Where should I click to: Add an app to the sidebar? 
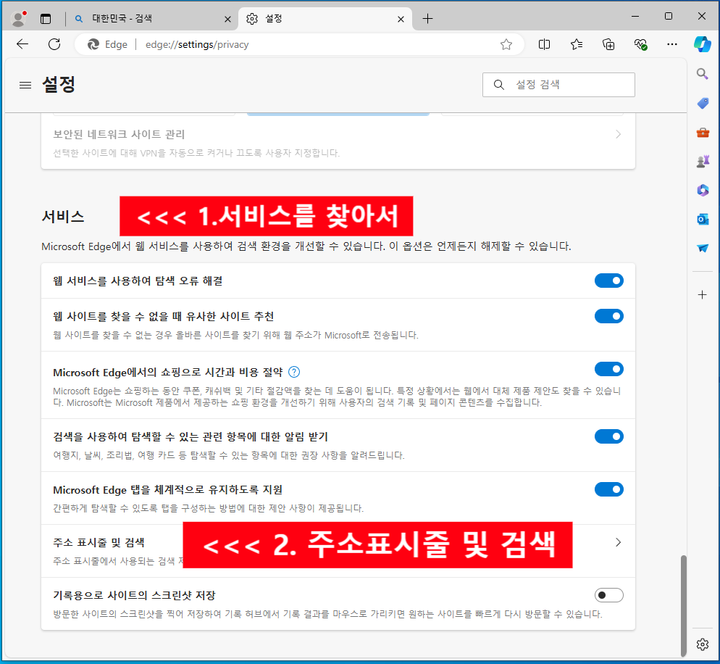point(702,294)
